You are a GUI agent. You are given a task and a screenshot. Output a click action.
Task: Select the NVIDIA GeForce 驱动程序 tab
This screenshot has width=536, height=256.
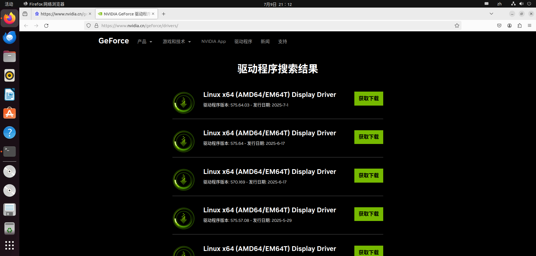click(x=126, y=14)
